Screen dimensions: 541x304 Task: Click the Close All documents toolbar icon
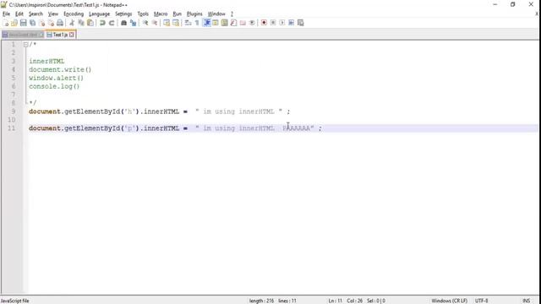(51, 23)
